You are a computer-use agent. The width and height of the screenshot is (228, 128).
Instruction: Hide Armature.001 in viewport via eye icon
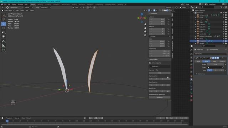click(x=223, y=15)
